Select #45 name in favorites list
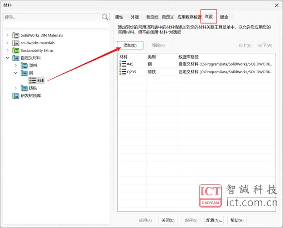Image resolution: width=283 pixels, height=228 pixels. (130, 64)
